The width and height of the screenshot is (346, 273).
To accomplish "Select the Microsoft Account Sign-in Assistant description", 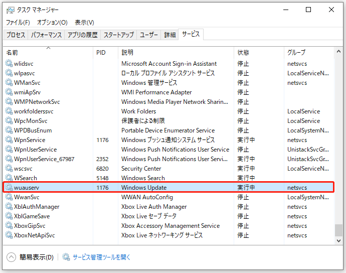I will coord(169,64).
